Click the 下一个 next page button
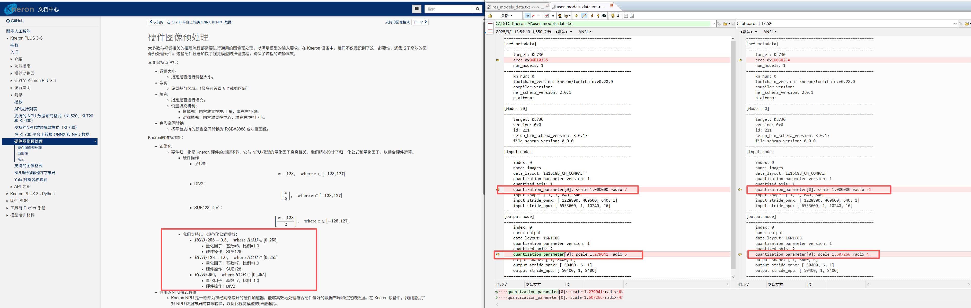Viewport: 971px width, 308px height. (420, 22)
